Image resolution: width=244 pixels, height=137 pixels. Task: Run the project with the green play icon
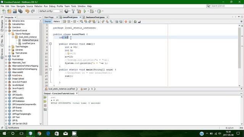click(x=85, y=11)
